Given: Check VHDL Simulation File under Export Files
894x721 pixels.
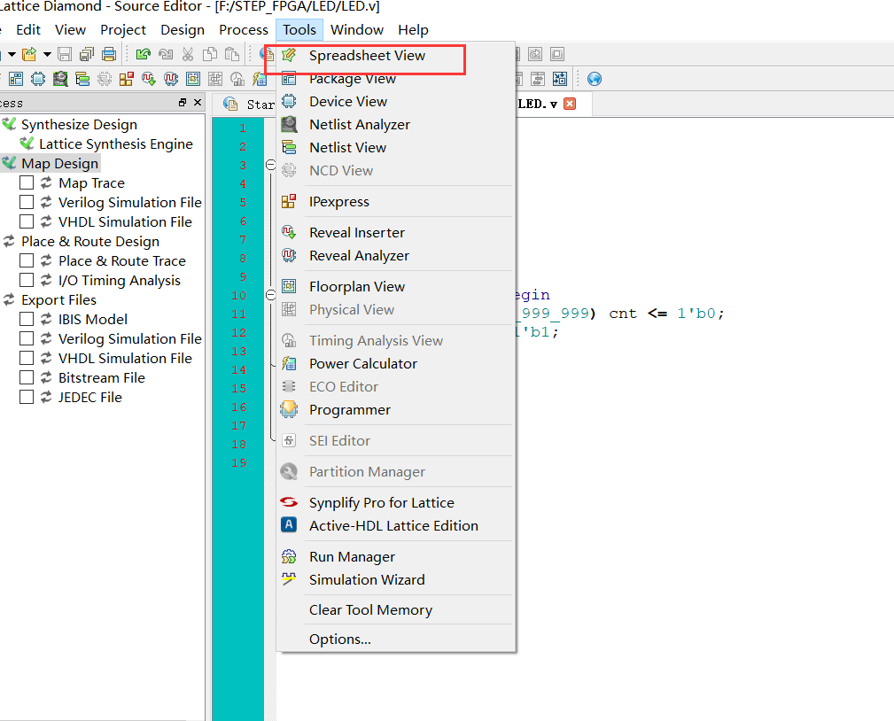Looking at the screenshot, I should 27,358.
